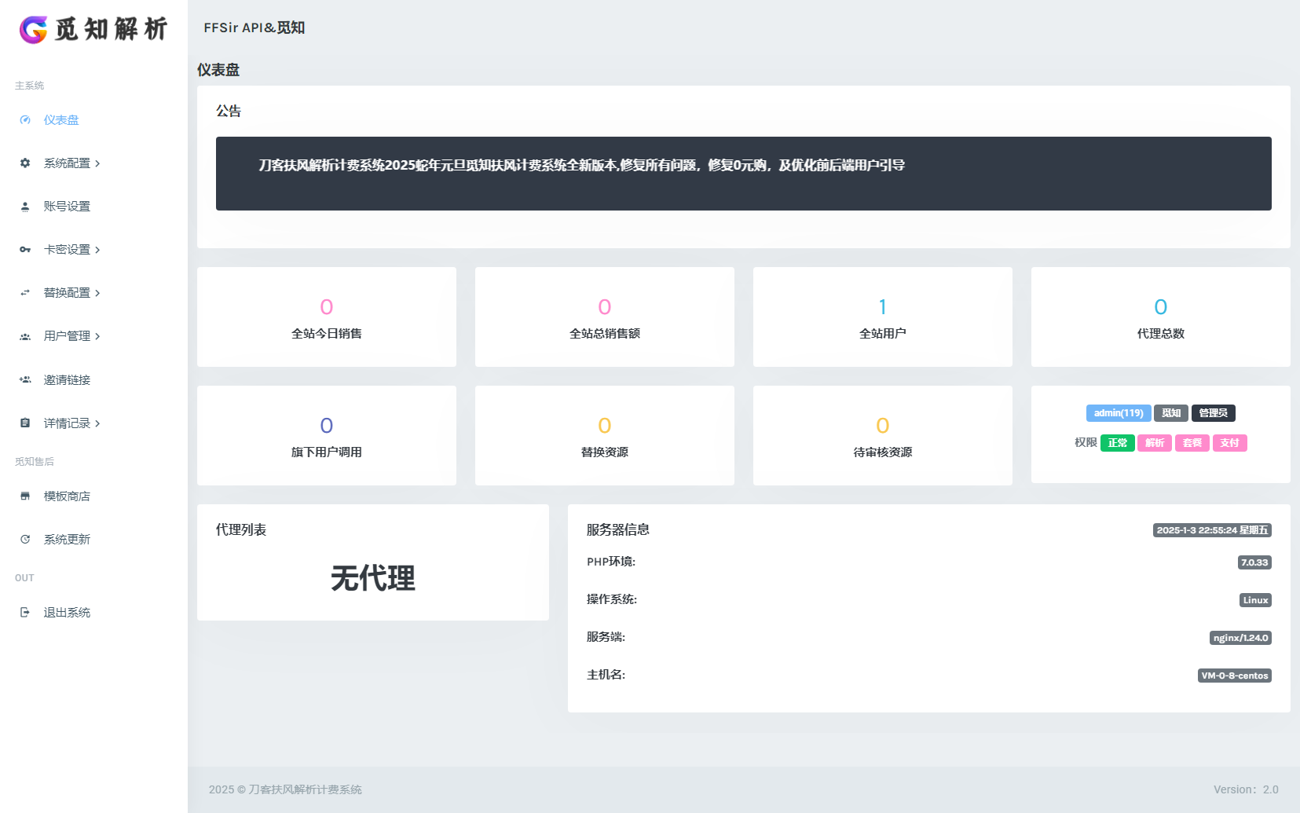This screenshot has height=813, width=1300.
Task: Expand the 系统配置 submenu chevron
Action: point(99,163)
